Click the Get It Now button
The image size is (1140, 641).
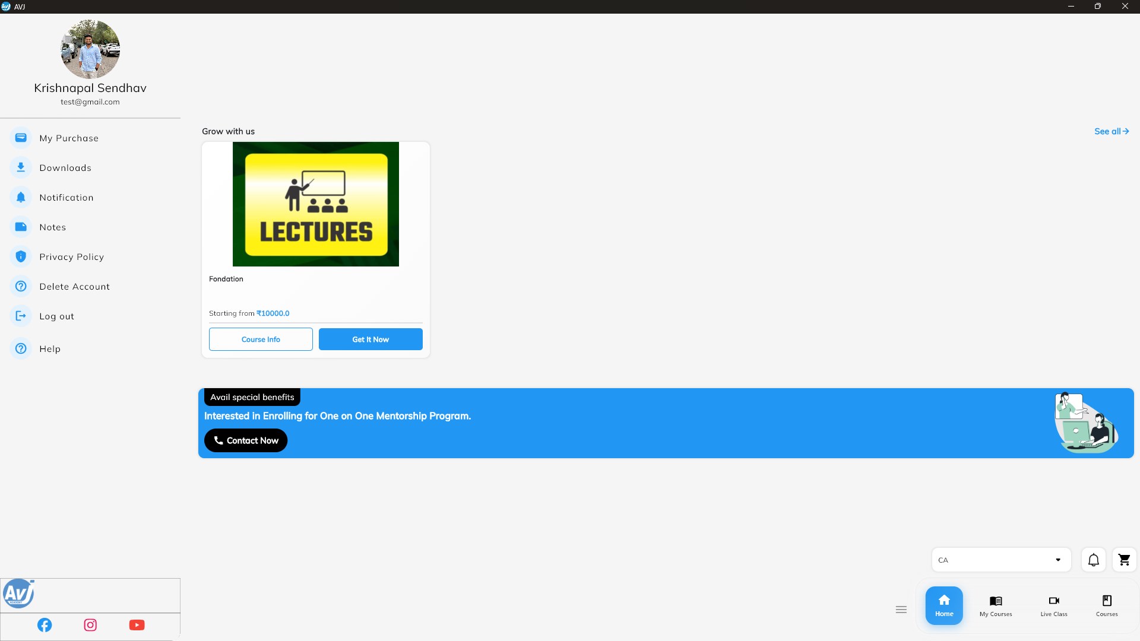tap(370, 339)
